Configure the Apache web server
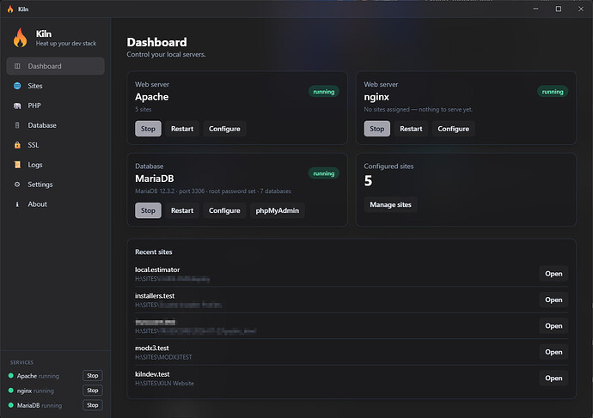The height and width of the screenshot is (418, 593). click(224, 129)
